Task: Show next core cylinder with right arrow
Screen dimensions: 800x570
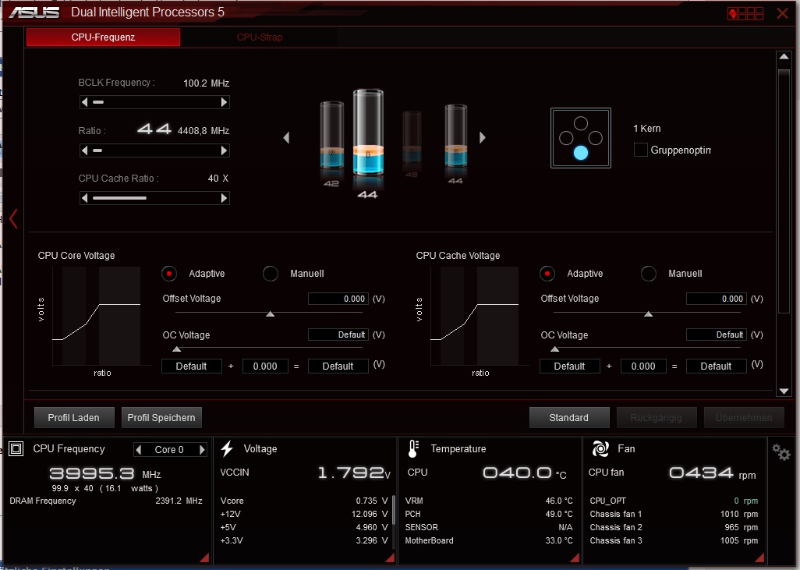Action: pyautogui.click(x=482, y=138)
